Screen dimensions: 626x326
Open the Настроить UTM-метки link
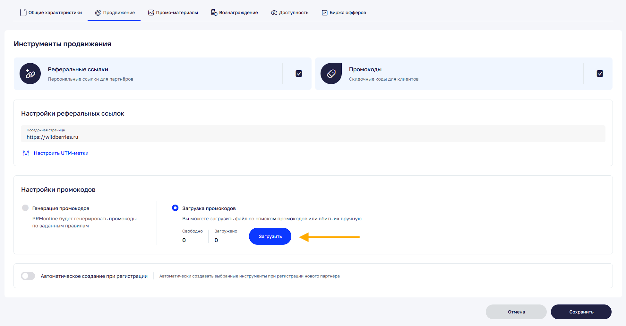61,153
